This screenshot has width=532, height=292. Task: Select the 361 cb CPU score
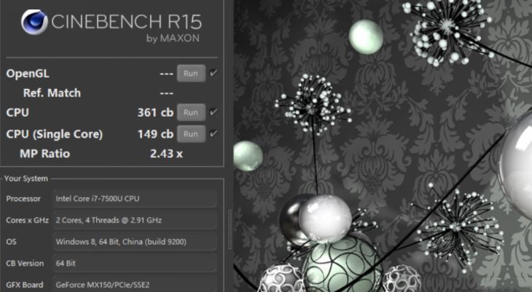pos(155,112)
